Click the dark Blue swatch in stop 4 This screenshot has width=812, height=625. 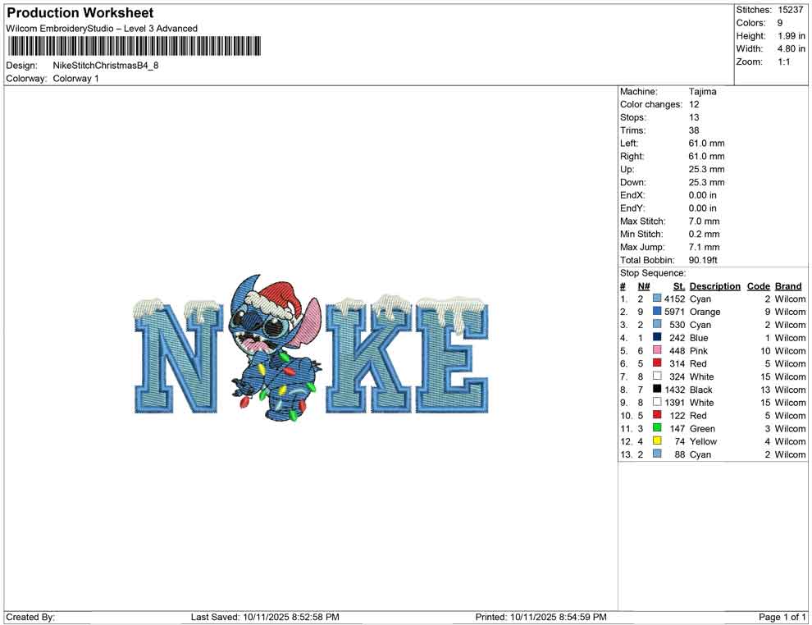[657, 337]
